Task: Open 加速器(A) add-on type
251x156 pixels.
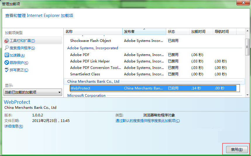Action: 17,55
